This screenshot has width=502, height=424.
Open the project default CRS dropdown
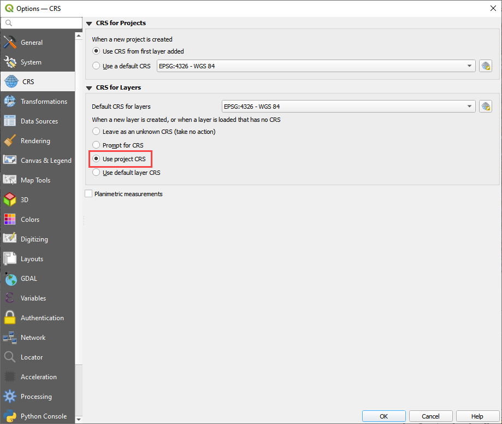[316, 66]
